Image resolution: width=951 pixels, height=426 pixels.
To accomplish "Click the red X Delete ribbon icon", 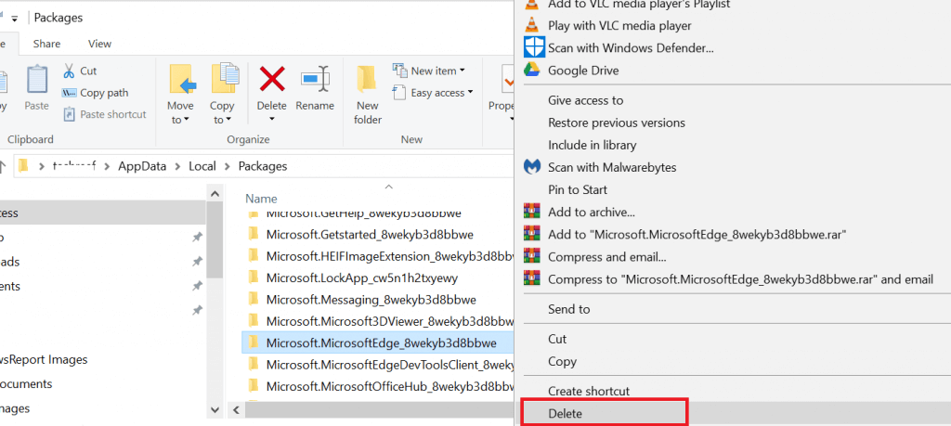I will 272,79.
